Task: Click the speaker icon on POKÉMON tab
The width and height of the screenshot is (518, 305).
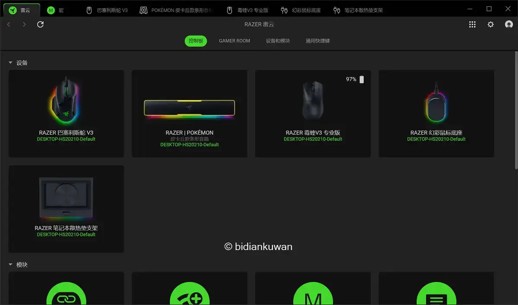Action: click(x=143, y=10)
